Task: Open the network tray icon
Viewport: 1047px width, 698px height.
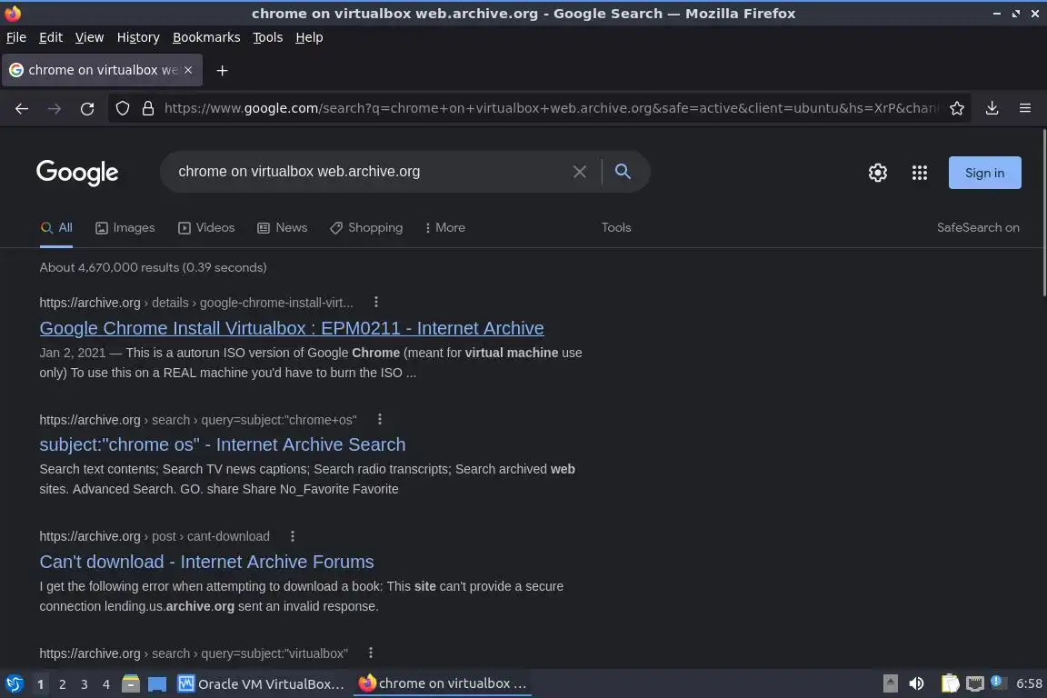Action: pyautogui.click(x=975, y=683)
